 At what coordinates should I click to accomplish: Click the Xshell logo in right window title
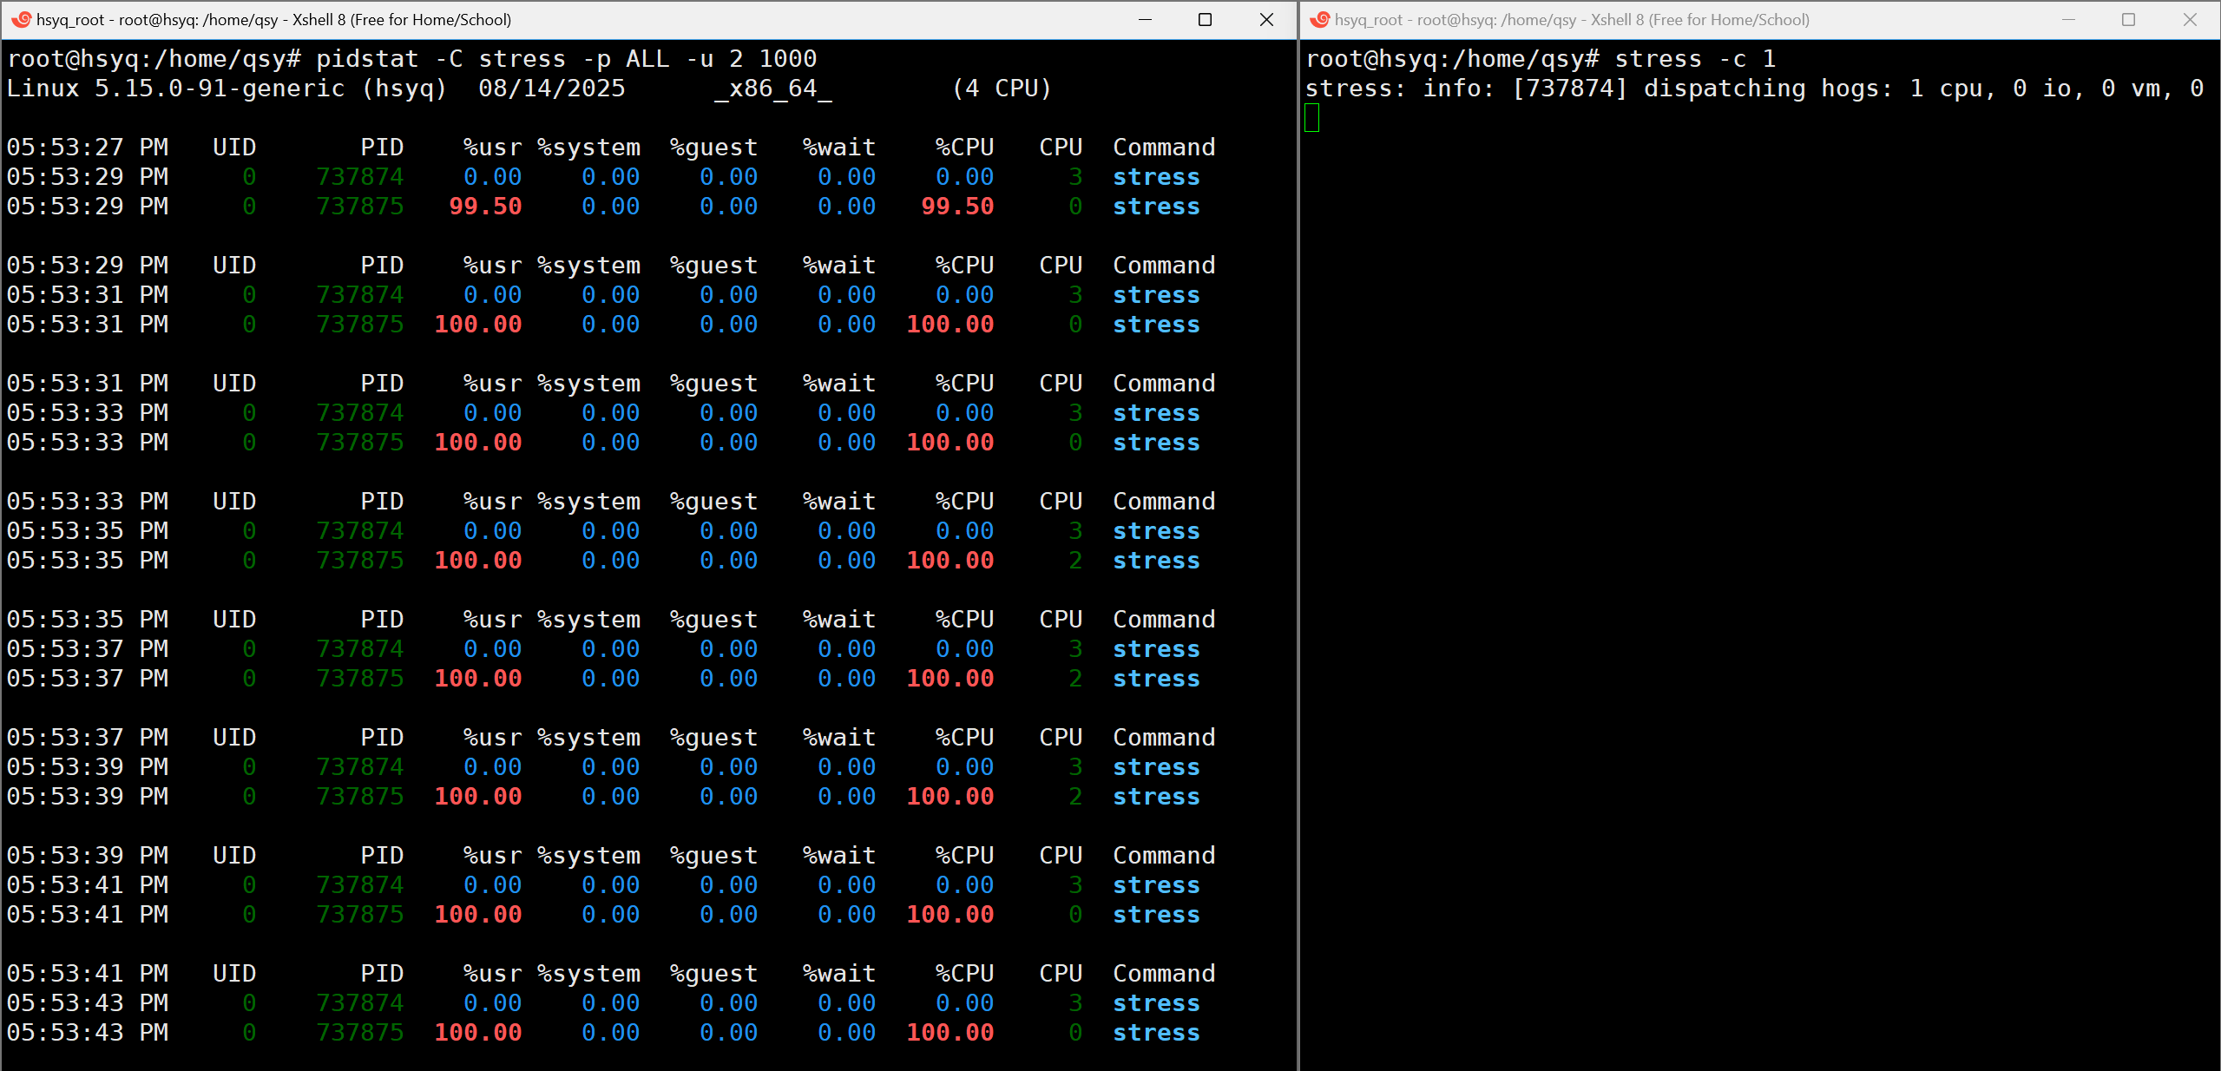tap(1320, 19)
